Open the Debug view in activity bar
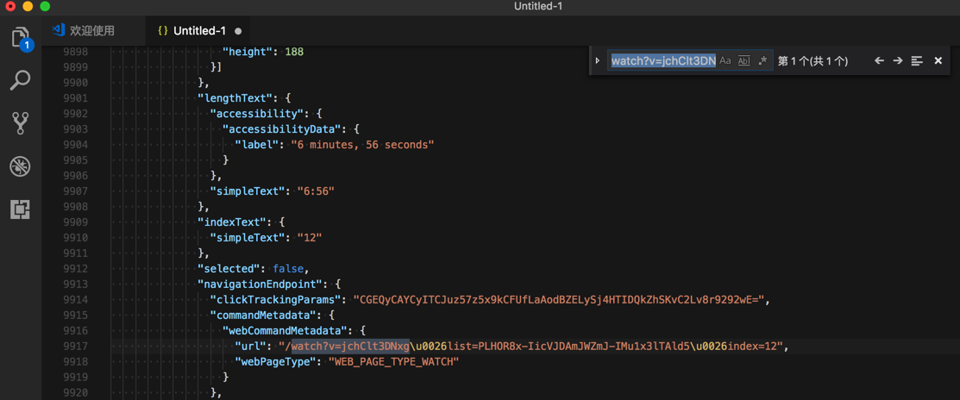The image size is (960, 400). [21, 166]
